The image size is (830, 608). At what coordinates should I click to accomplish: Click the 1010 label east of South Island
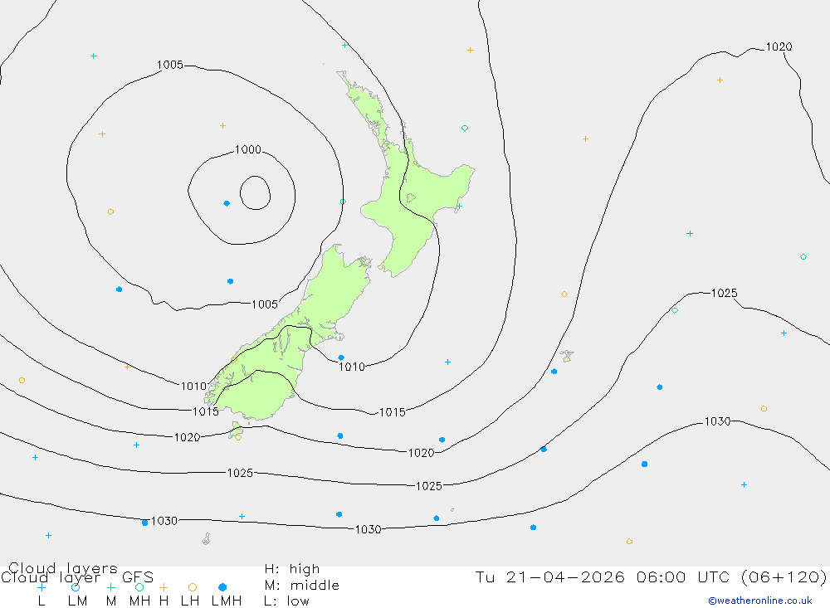[x=352, y=367]
